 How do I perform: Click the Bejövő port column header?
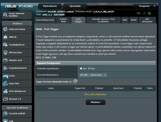point(118,88)
